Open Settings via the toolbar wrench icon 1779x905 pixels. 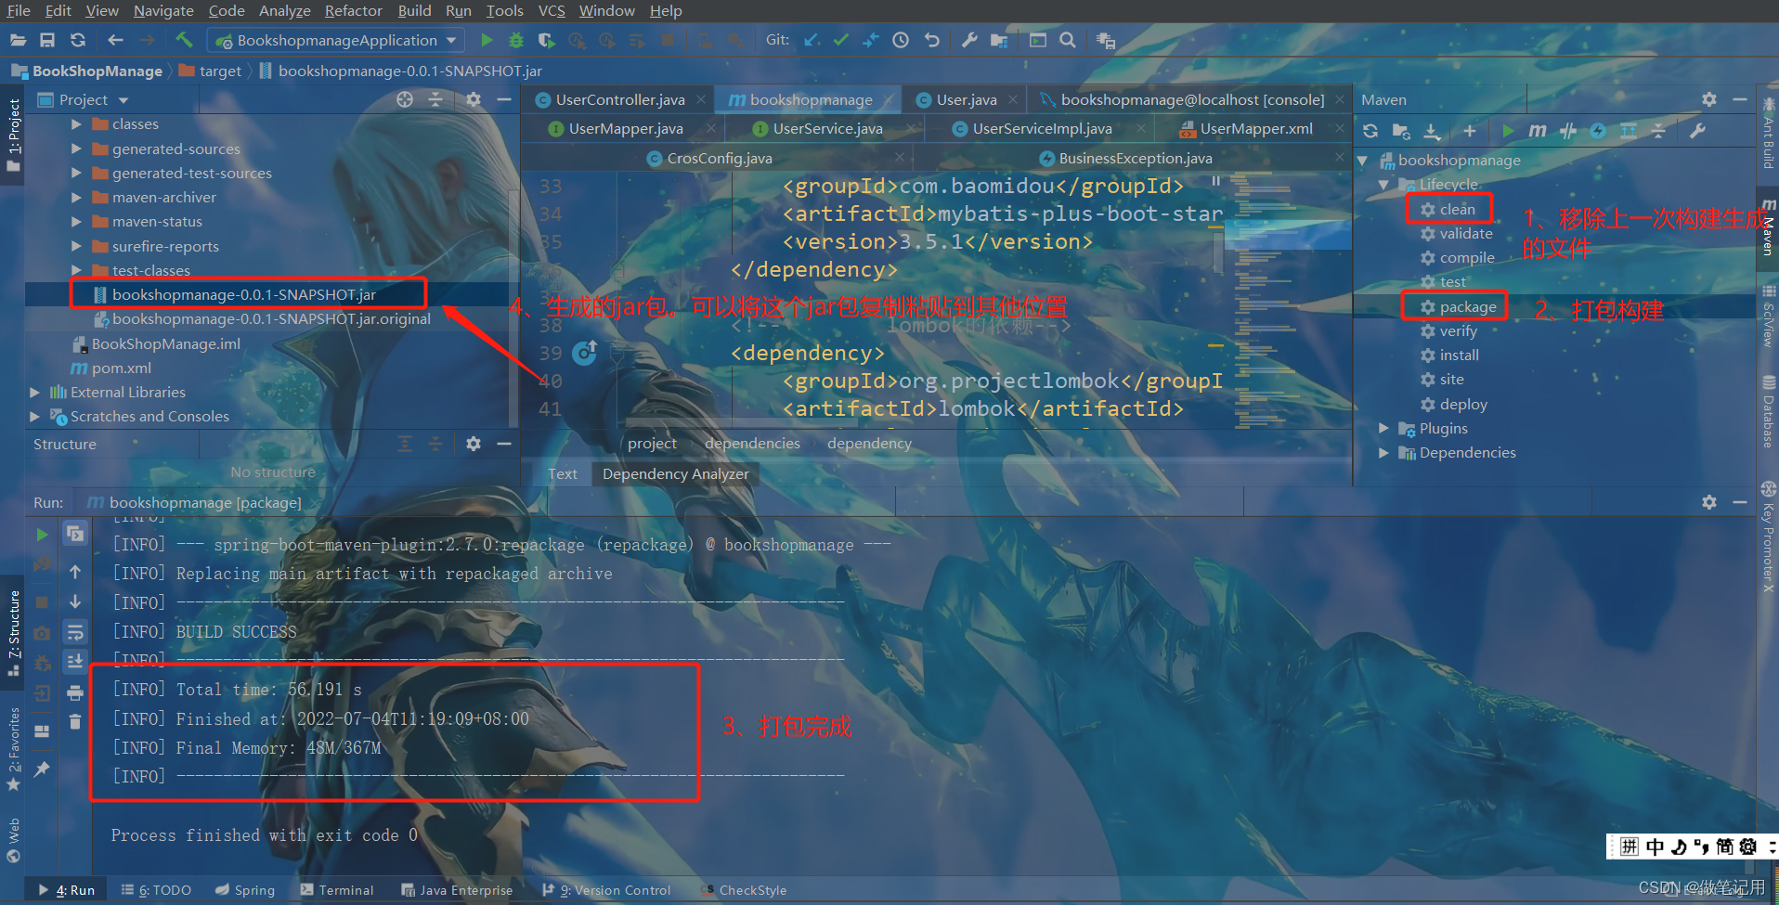[968, 40]
